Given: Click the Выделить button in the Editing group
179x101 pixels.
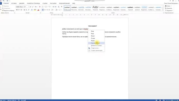Looking at the screenshot, I should coord(169,11).
